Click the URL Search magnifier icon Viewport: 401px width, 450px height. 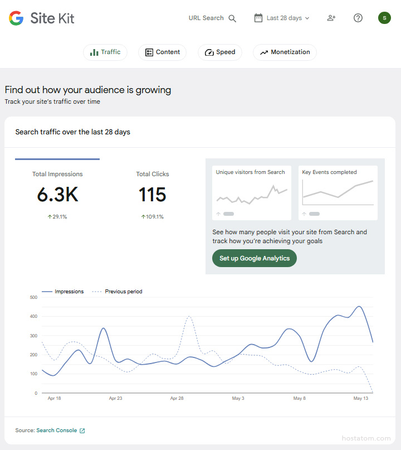232,18
